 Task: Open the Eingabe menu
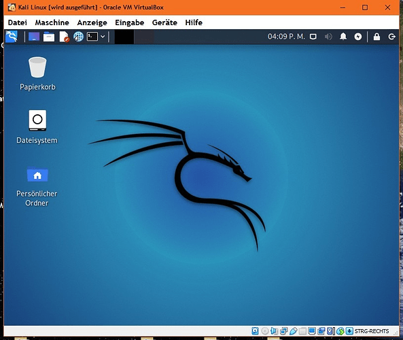(x=130, y=22)
